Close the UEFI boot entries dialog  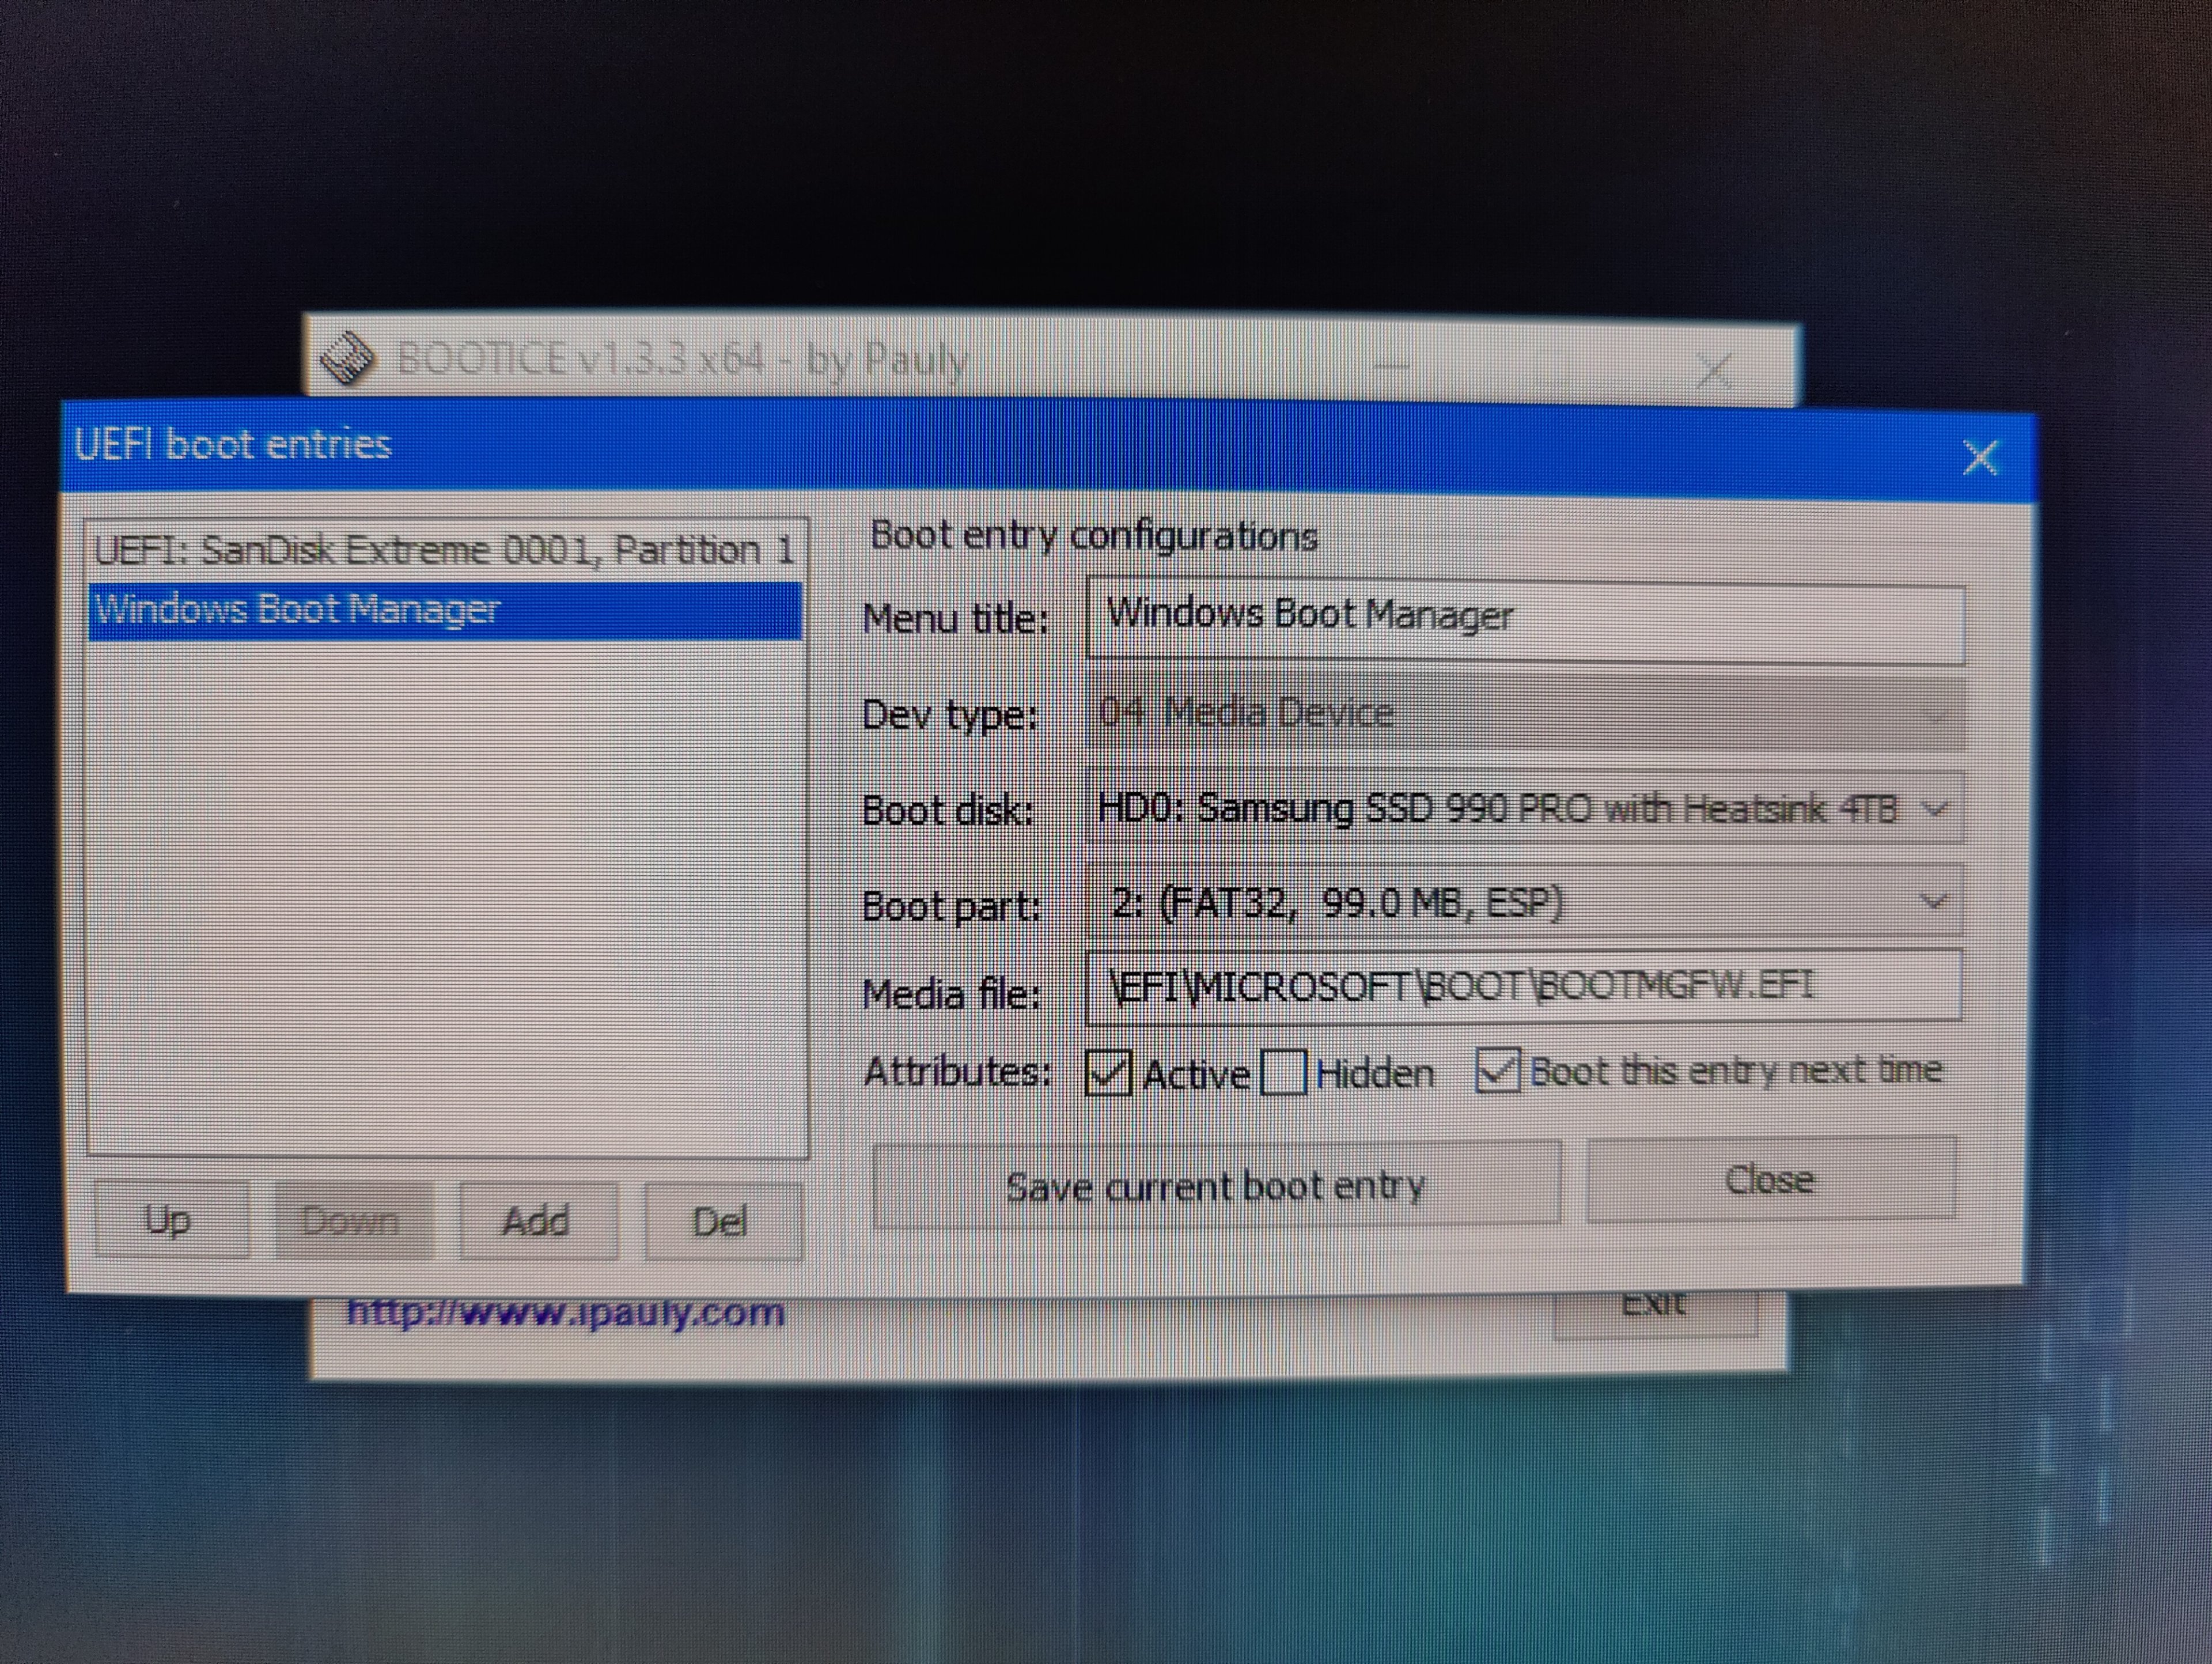click(x=1979, y=458)
